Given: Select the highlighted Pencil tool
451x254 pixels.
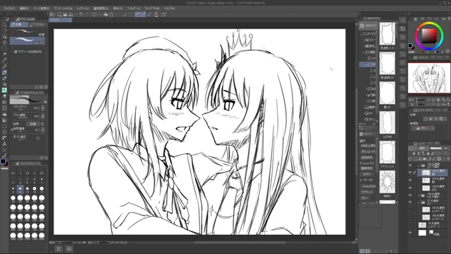Looking at the screenshot, I should 5,72.
